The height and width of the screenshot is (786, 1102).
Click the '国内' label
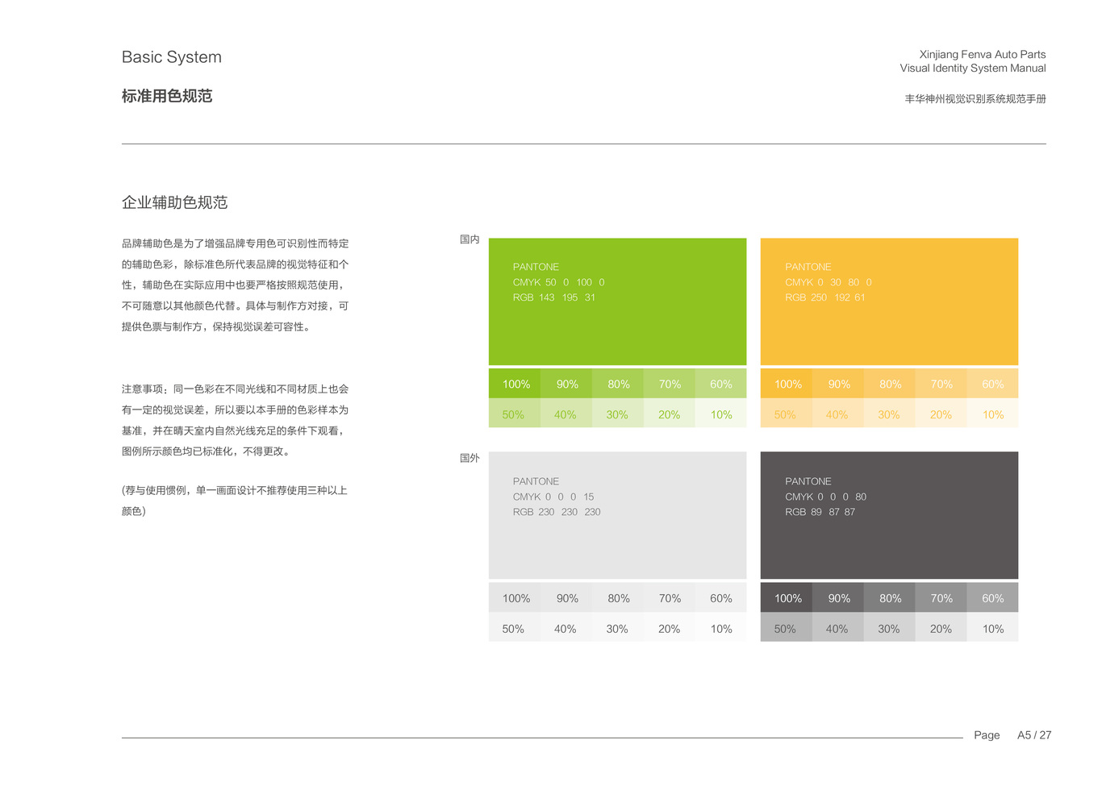coord(470,239)
